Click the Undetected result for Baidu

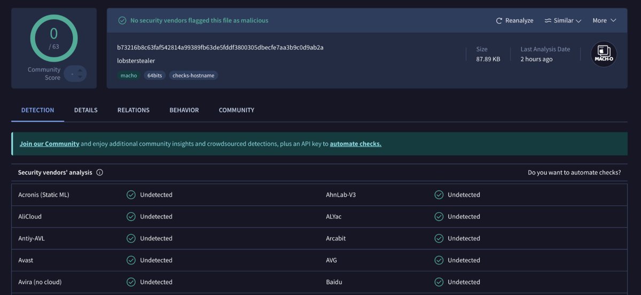(464, 282)
